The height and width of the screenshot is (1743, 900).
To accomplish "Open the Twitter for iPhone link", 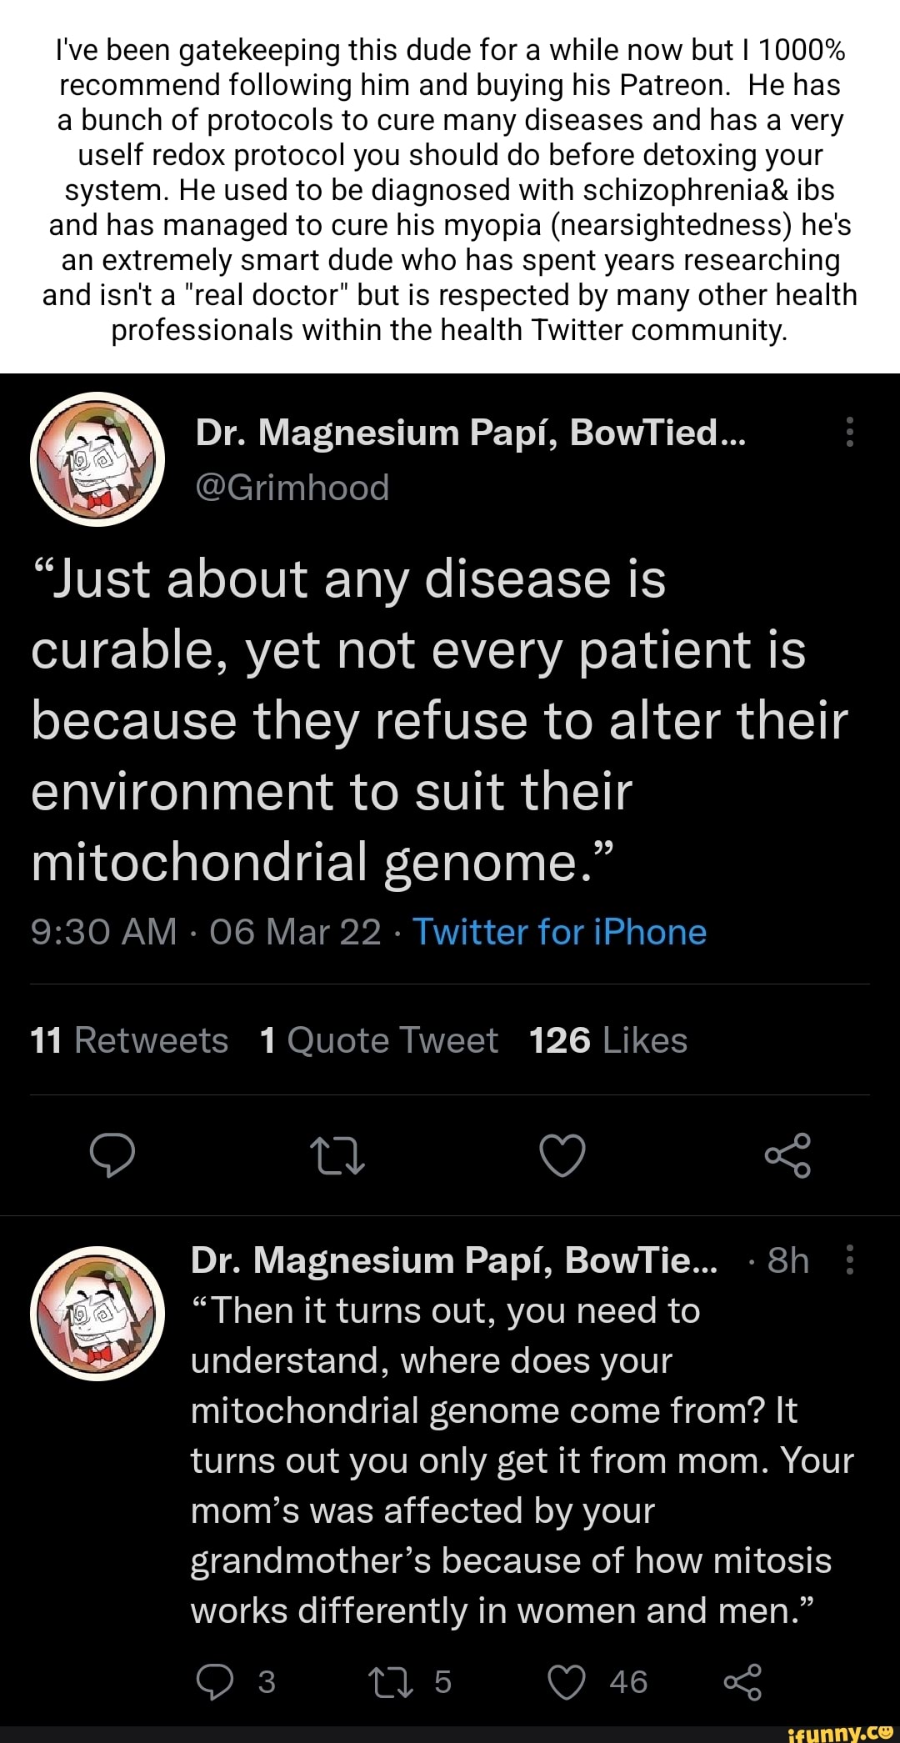I will pos(559,932).
